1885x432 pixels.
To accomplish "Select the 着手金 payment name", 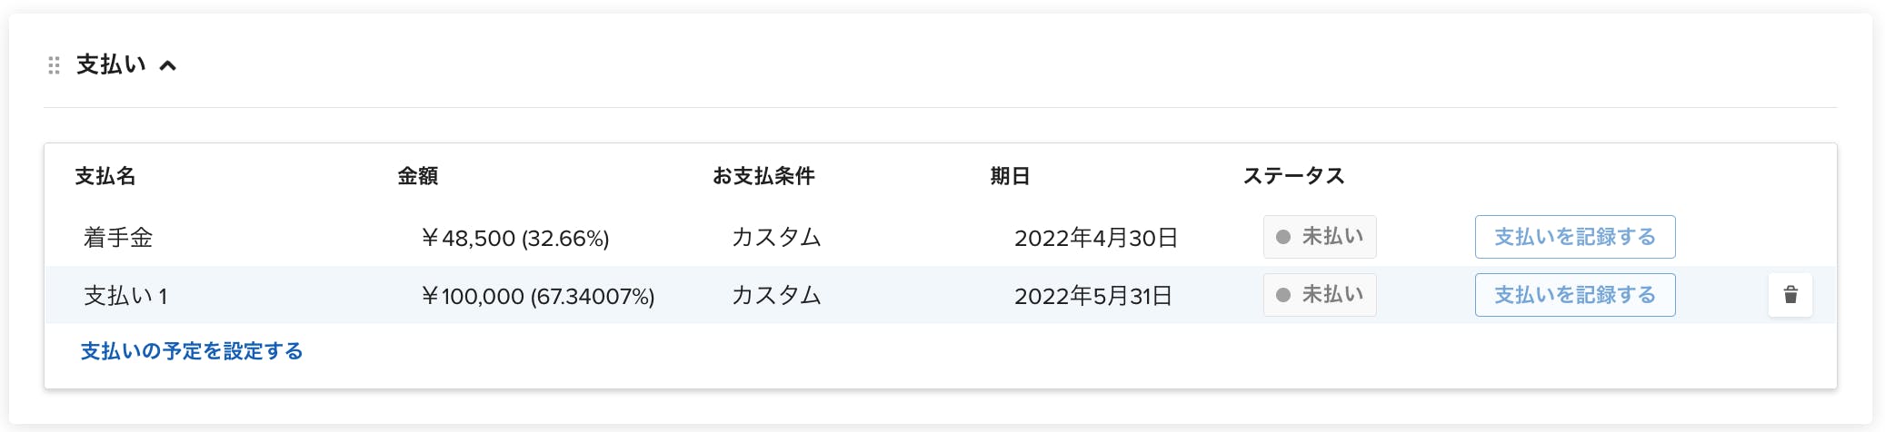I will point(118,238).
